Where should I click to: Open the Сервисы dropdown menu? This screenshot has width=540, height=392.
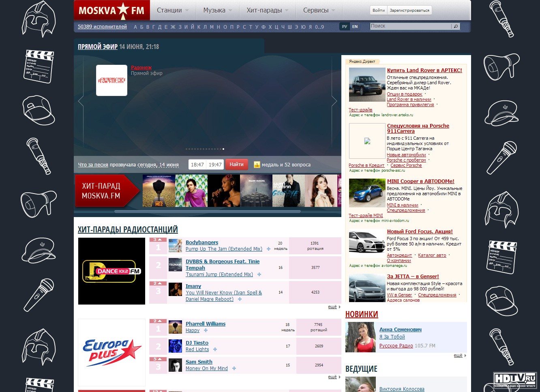pos(319,10)
